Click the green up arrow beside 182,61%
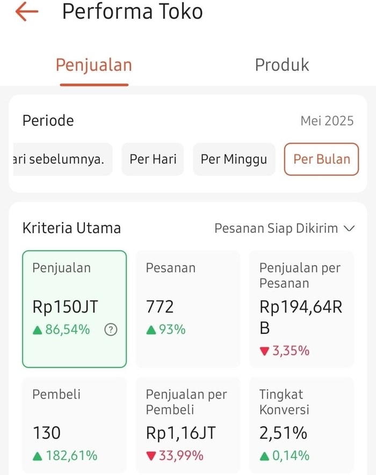The height and width of the screenshot is (475, 376). [x=38, y=456]
